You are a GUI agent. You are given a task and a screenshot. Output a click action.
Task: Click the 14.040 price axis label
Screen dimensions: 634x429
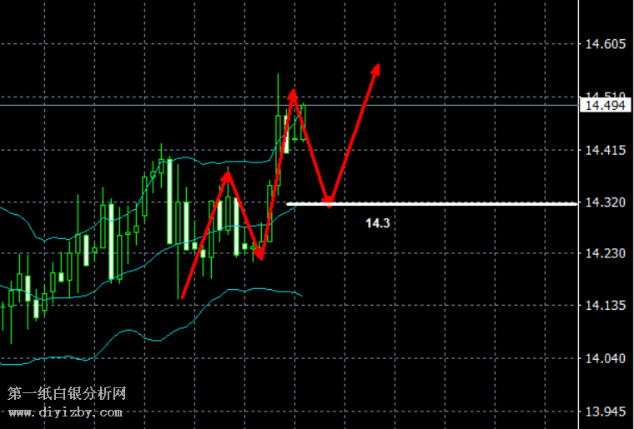point(604,358)
